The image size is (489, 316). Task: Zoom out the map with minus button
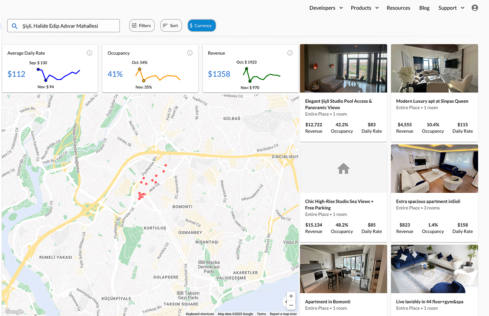coord(291,305)
